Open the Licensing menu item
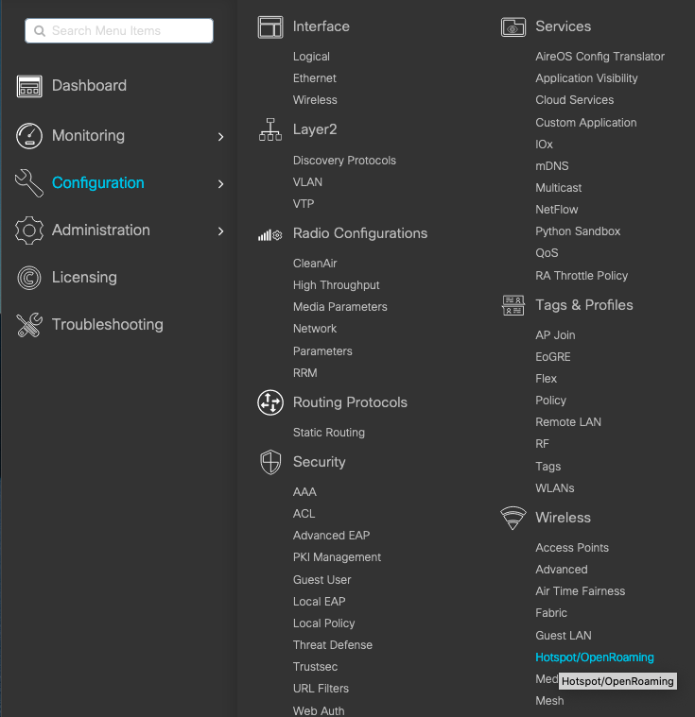 pyautogui.click(x=84, y=278)
